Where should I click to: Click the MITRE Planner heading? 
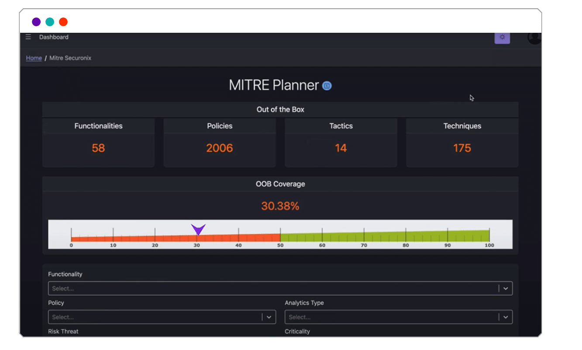pos(274,85)
